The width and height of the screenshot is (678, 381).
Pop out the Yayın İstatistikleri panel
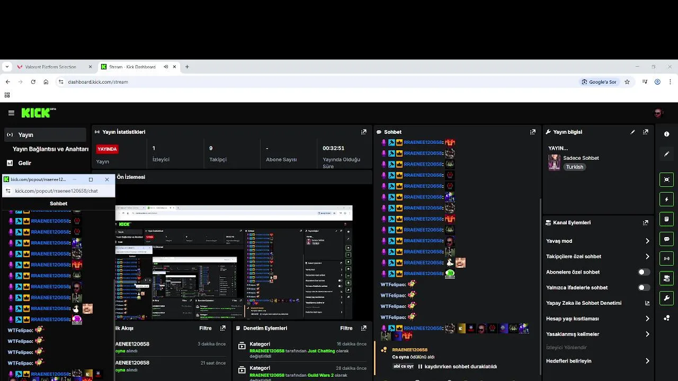click(363, 132)
